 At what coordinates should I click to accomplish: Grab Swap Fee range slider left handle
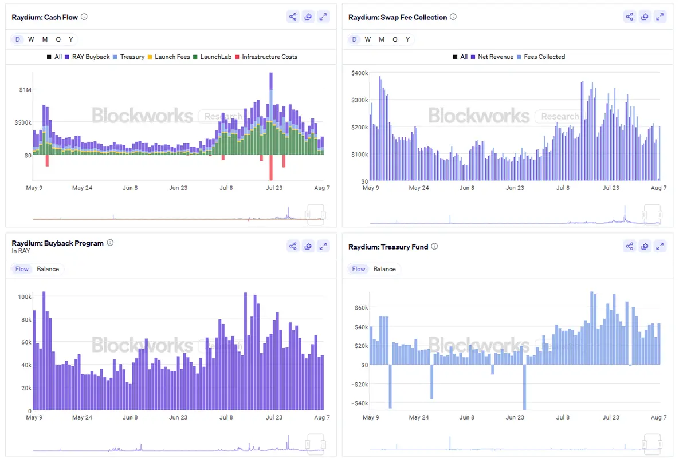click(x=644, y=215)
